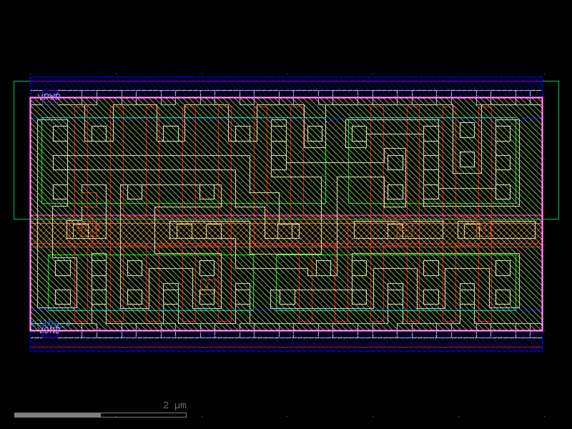Click the top-left contact square in the upper diffusion

click(x=60, y=134)
